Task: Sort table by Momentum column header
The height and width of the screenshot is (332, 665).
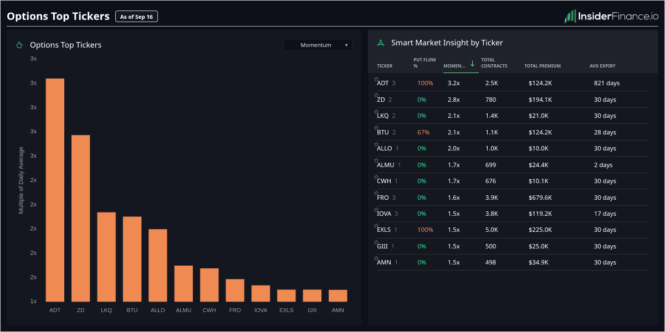Action: click(x=454, y=66)
